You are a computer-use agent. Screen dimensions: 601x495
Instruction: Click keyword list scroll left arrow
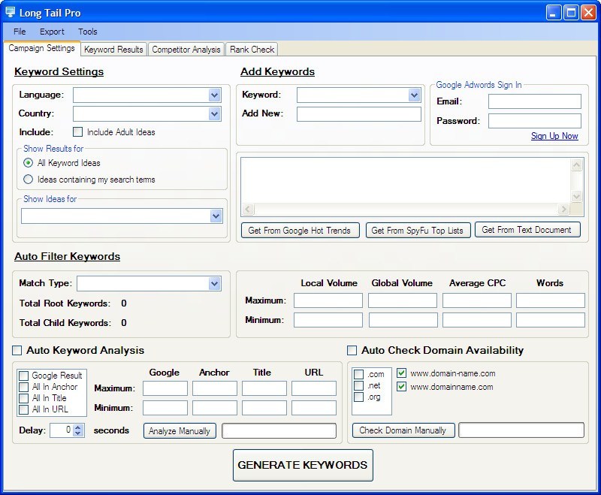[x=248, y=209]
